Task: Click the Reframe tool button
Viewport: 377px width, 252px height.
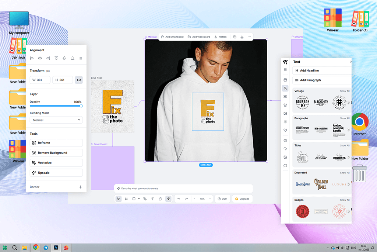Action: click(56, 143)
